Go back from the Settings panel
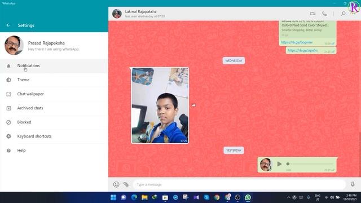The image size is (361, 203). coord(8,25)
